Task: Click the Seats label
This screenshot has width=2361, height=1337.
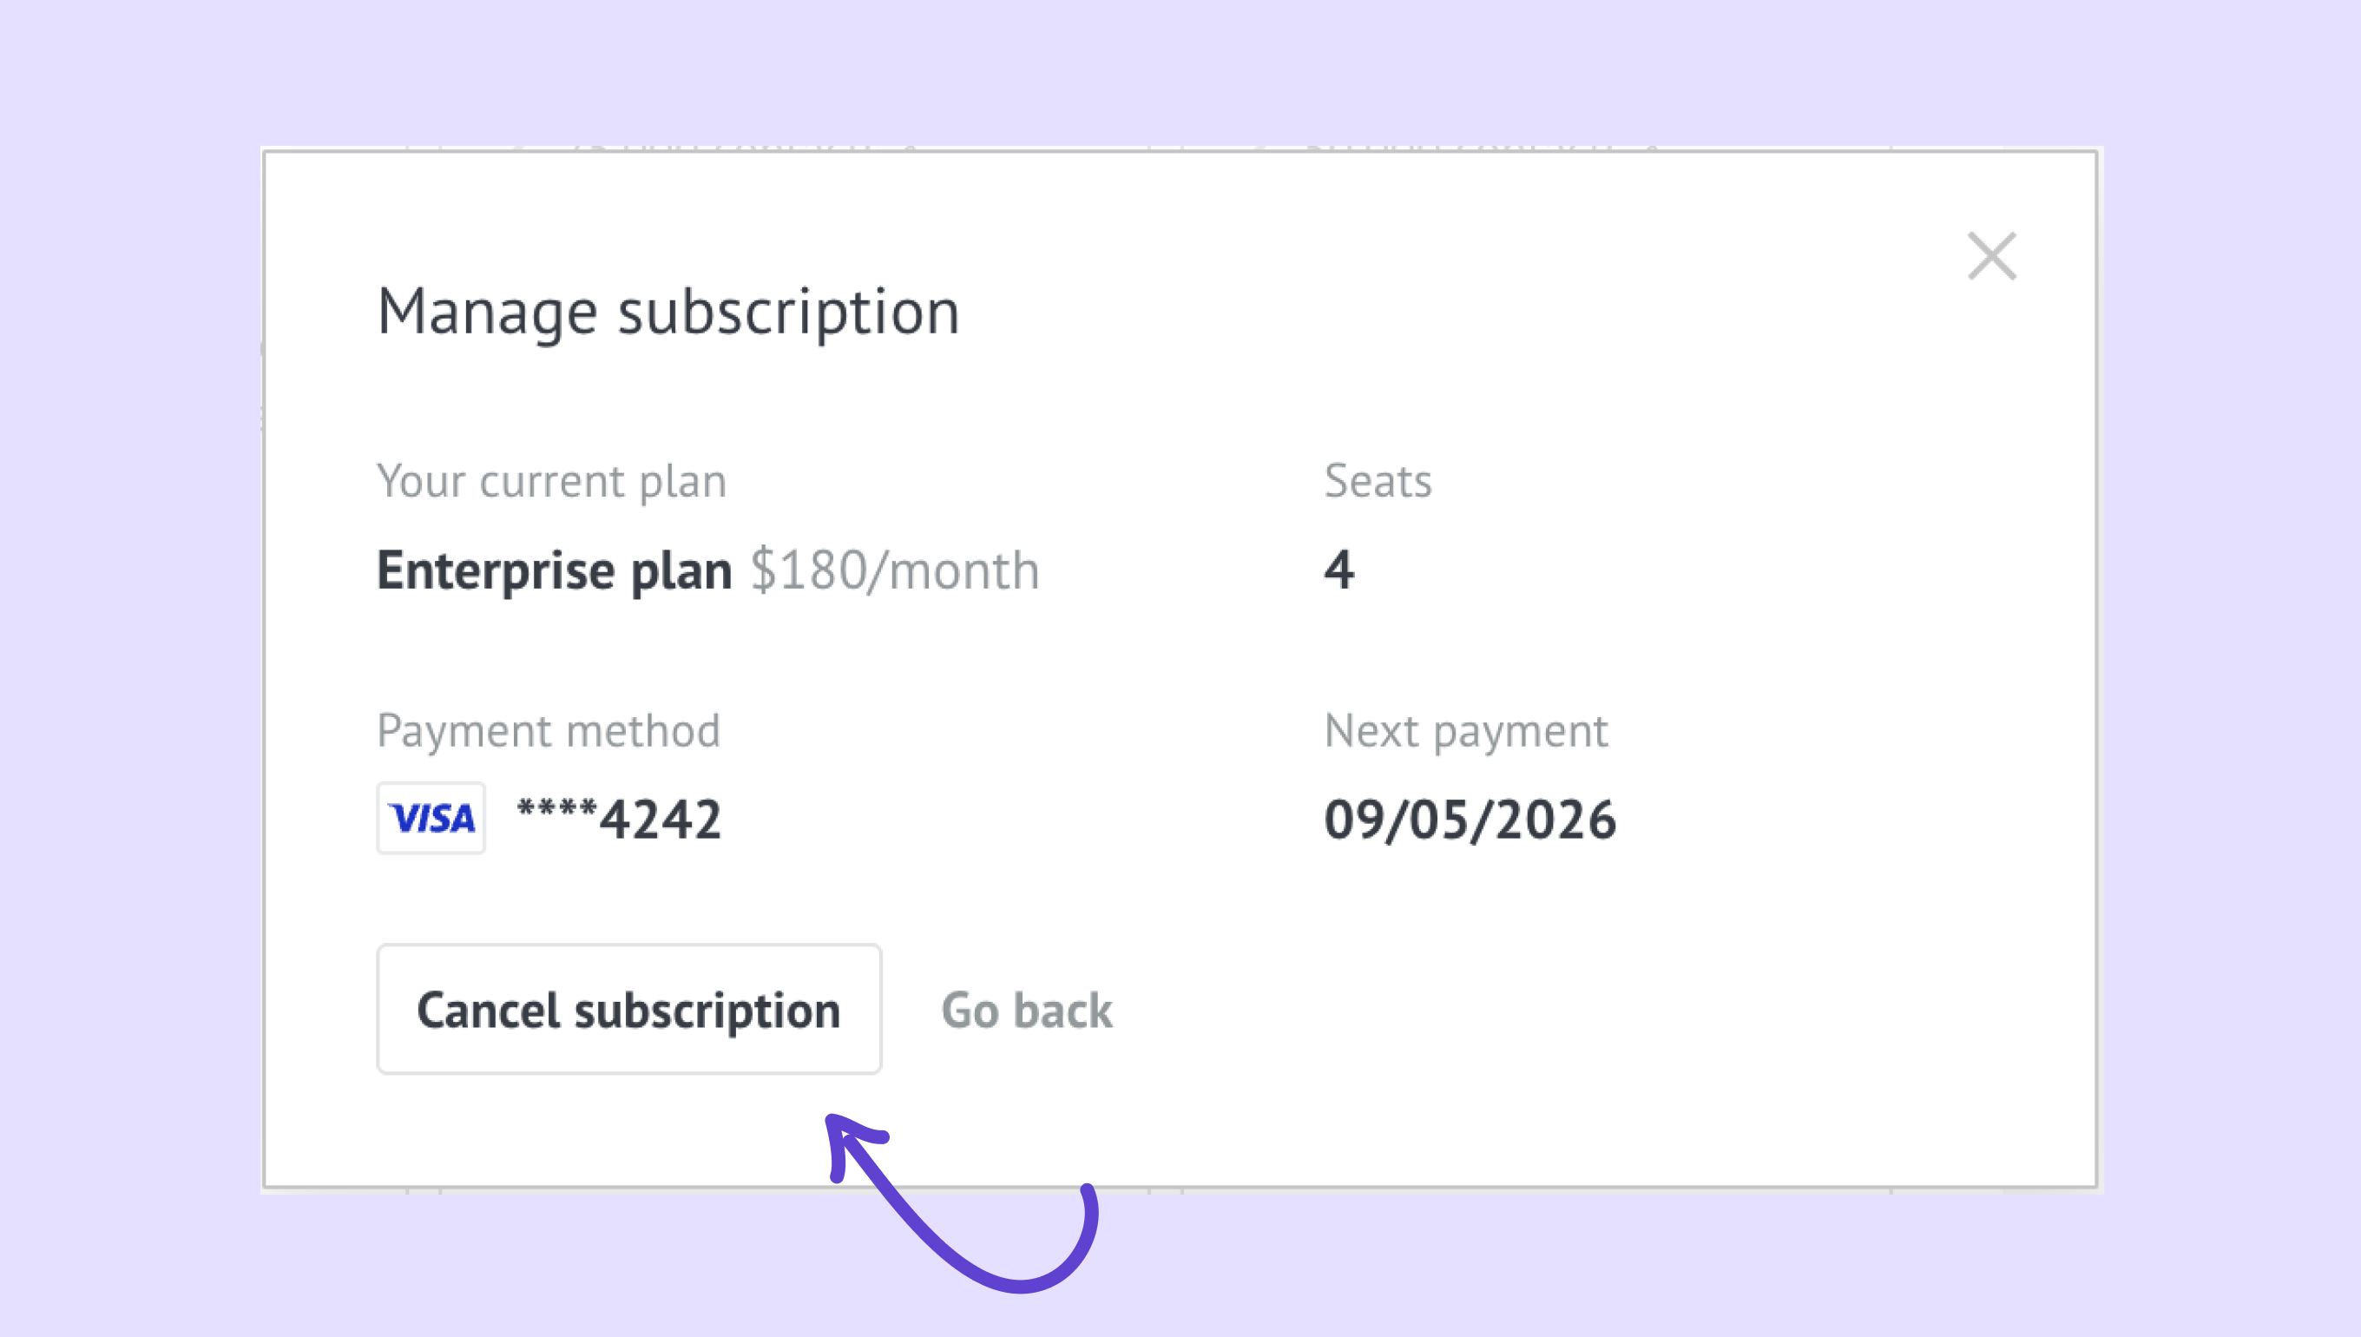Action: click(x=1377, y=481)
